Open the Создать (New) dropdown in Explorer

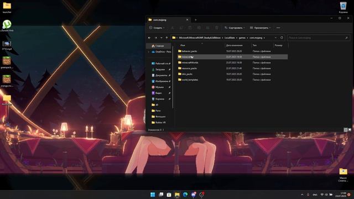click(157, 28)
